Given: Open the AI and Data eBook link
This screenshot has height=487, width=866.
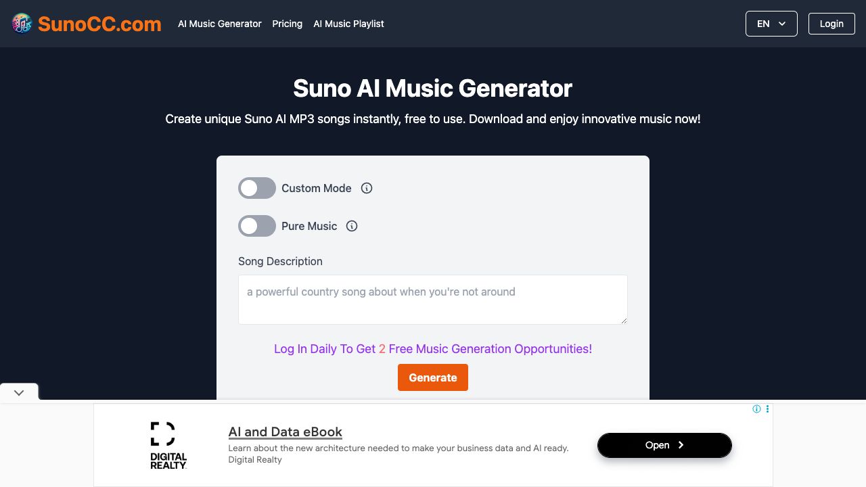Looking at the screenshot, I should click(285, 432).
